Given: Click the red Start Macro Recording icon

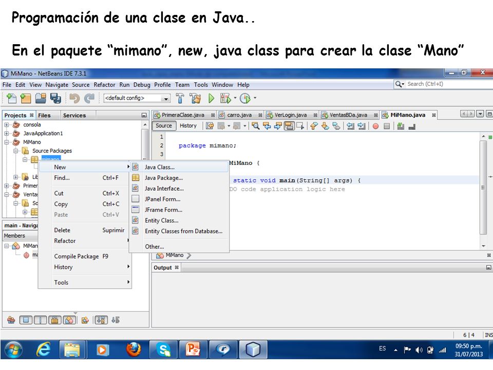Looking at the screenshot, I should [x=375, y=126].
